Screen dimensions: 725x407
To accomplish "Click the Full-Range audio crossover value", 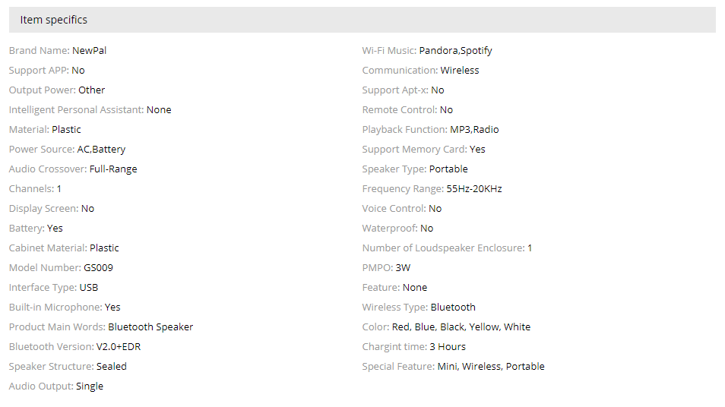I will (113, 169).
